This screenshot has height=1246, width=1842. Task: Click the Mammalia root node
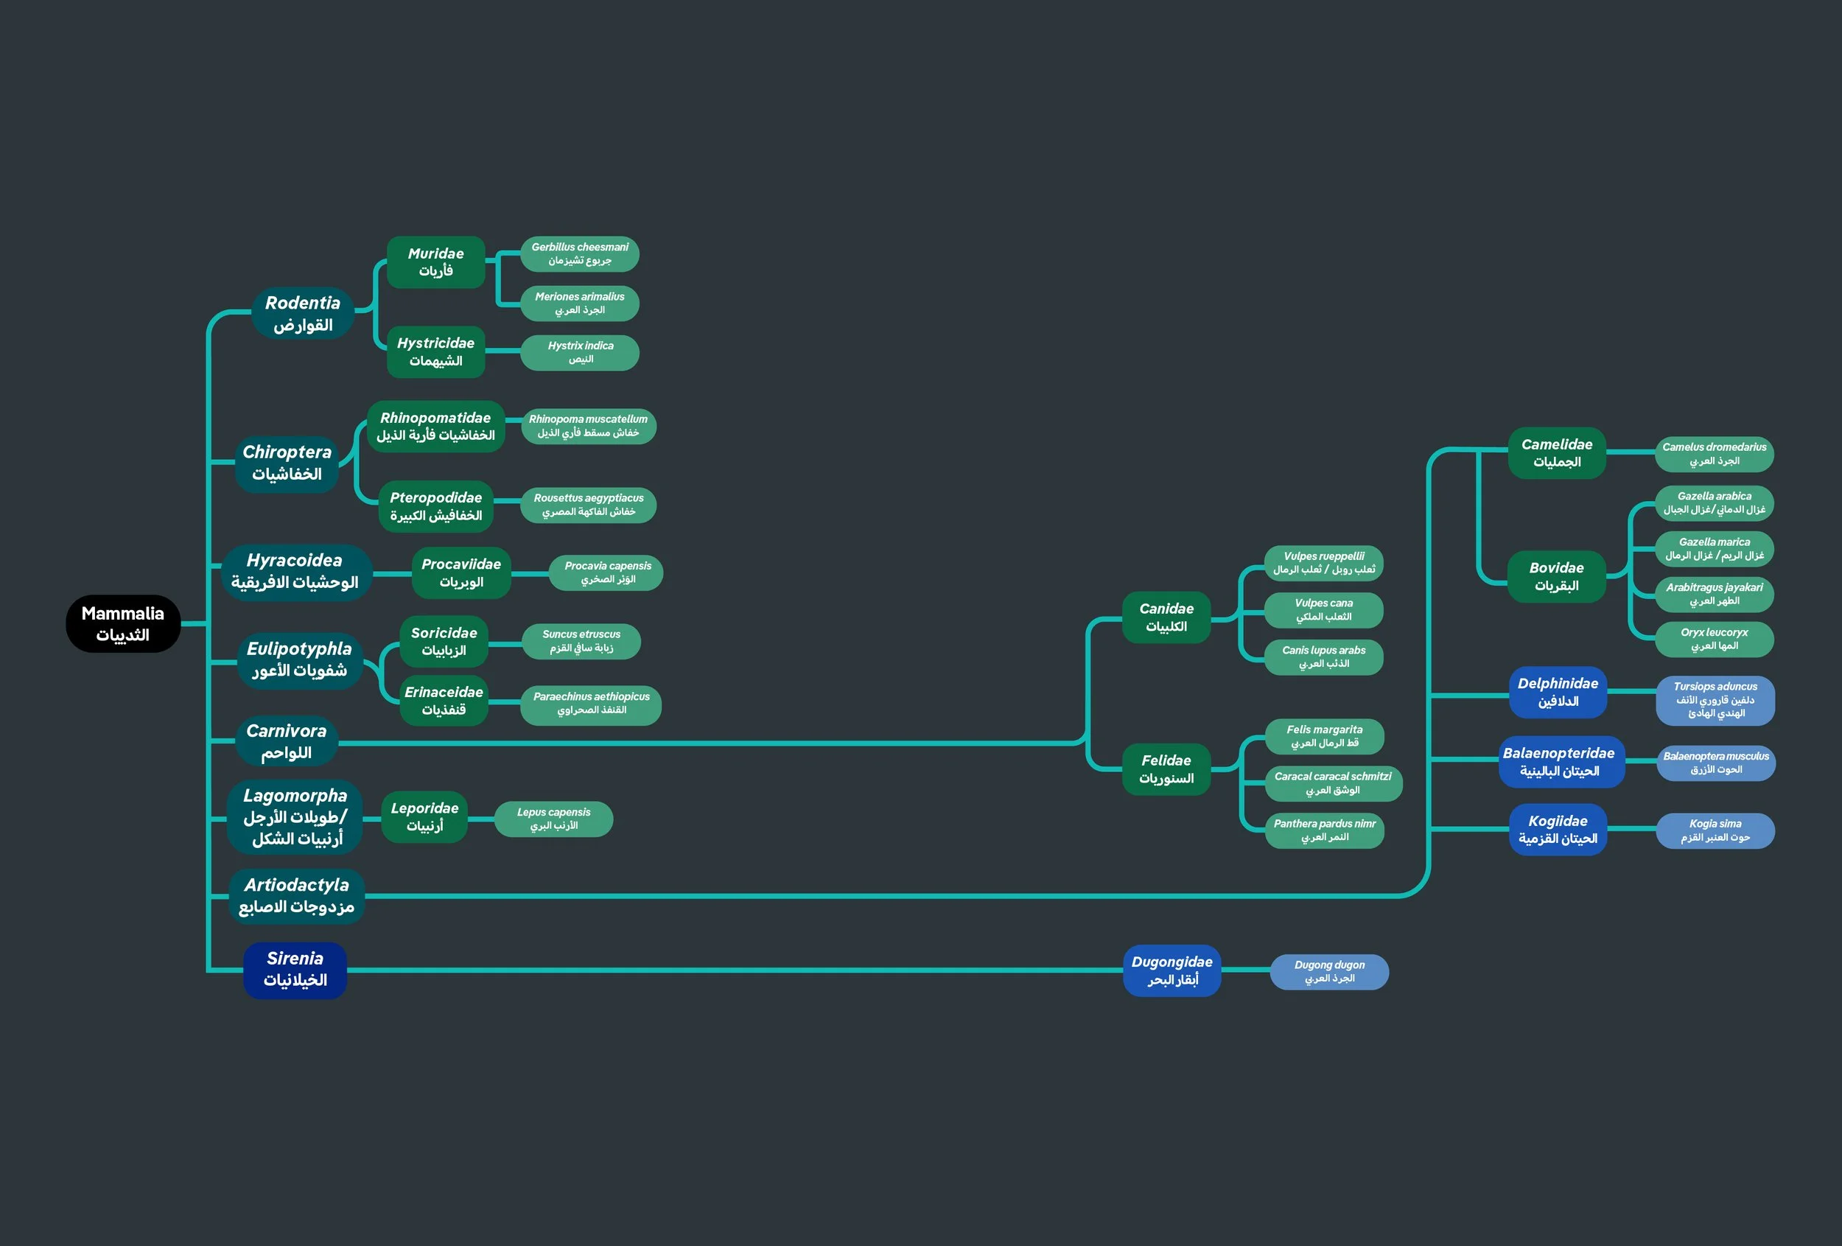point(123,624)
